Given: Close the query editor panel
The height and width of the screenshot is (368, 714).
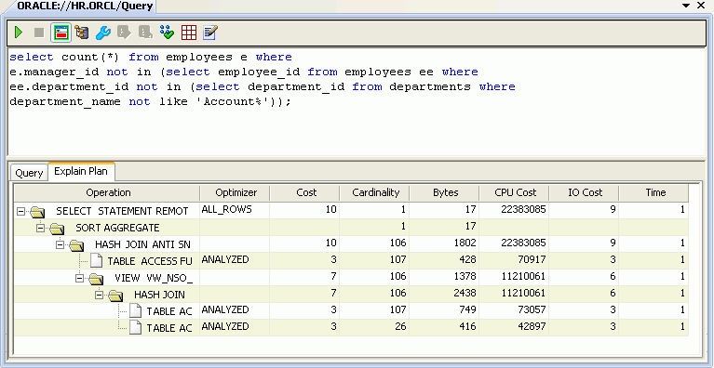Looking at the screenshot, I should click(701, 6).
